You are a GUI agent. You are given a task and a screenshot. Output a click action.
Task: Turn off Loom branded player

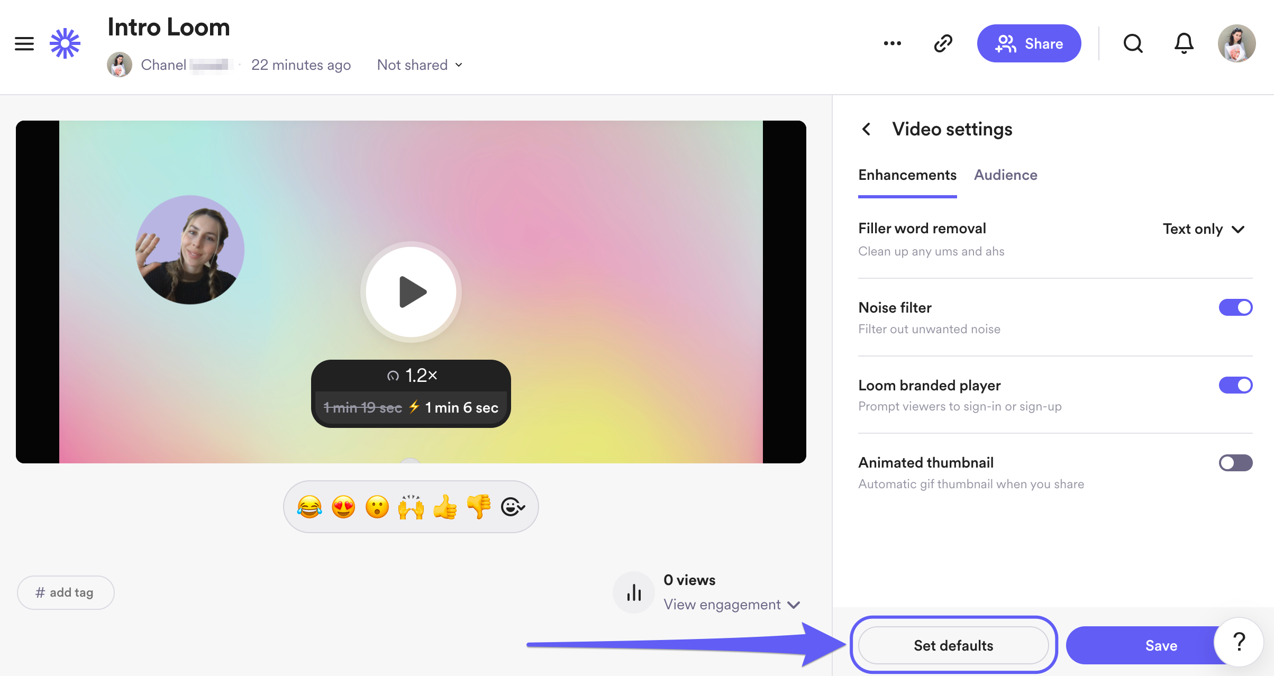click(1235, 385)
